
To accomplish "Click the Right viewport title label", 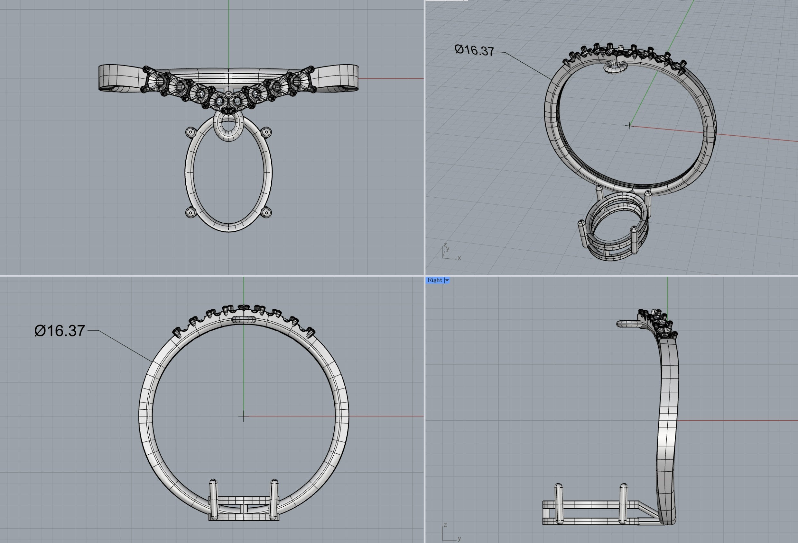I will click(x=435, y=280).
